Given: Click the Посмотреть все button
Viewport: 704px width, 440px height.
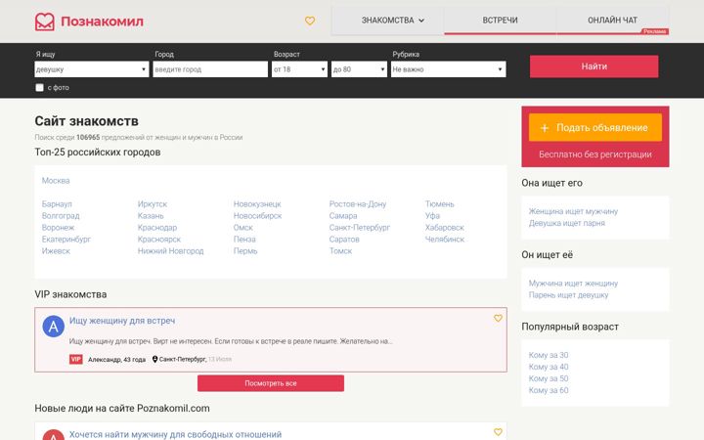Looking at the screenshot, I should tap(271, 383).
